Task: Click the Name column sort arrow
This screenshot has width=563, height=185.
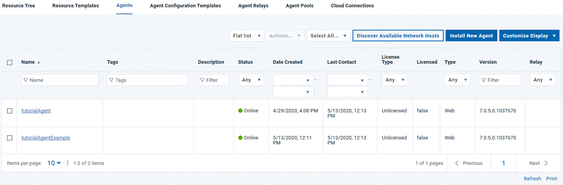Action: pos(39,62)
